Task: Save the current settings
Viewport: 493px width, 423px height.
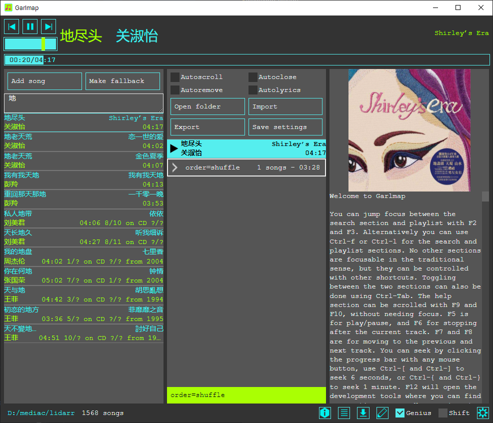Action: click(285, 127)
